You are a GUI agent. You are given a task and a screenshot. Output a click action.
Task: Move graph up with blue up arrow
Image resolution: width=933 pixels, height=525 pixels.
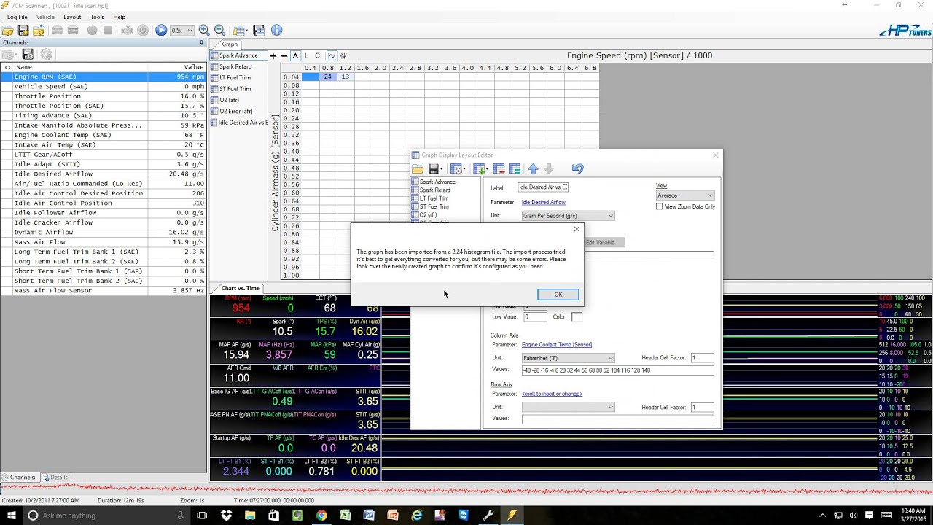click(x=533, y=169)
